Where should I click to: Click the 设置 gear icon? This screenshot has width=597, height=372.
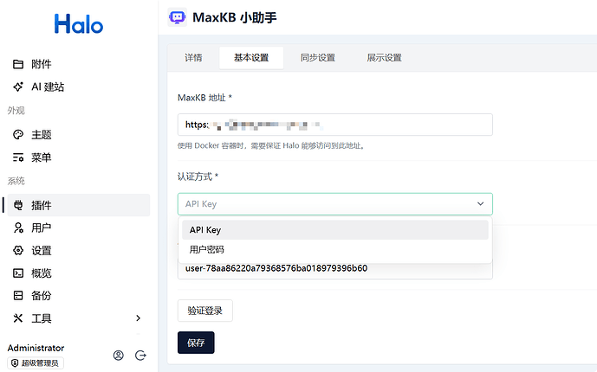(x=18, y=250)
